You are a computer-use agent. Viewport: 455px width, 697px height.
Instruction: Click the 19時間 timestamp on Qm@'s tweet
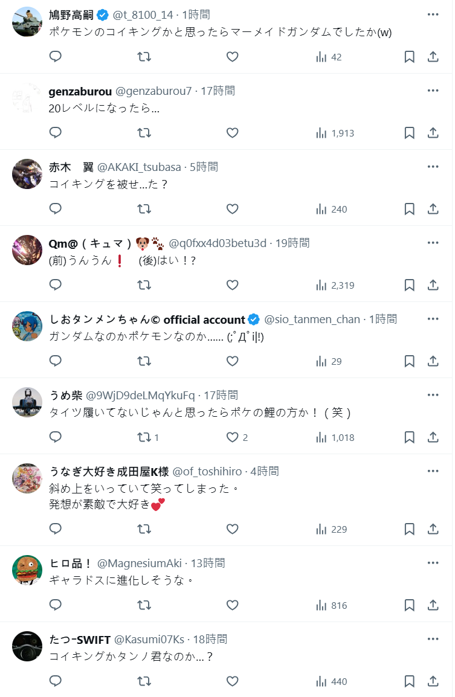coord(292,243)
